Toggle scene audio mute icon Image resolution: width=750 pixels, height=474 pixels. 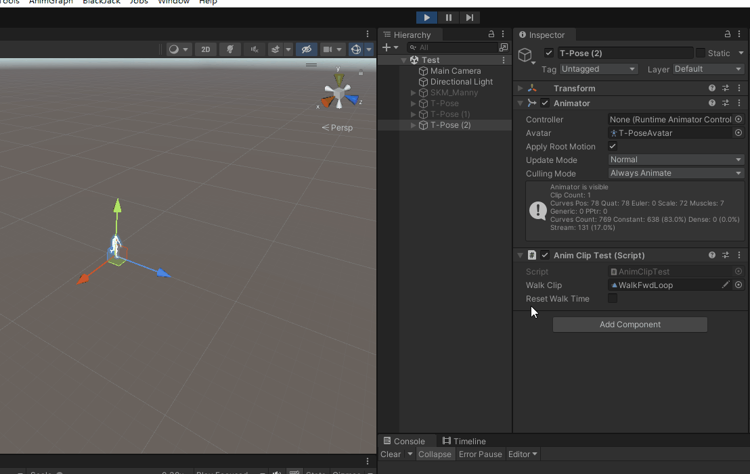point(254,49)
